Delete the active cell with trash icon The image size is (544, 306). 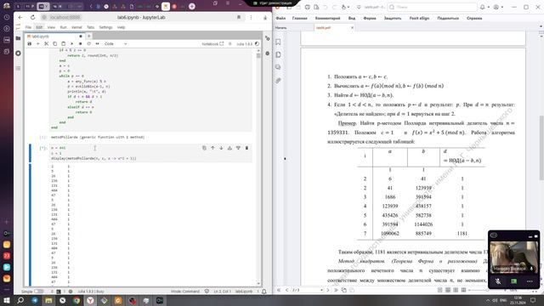[246, 148]
